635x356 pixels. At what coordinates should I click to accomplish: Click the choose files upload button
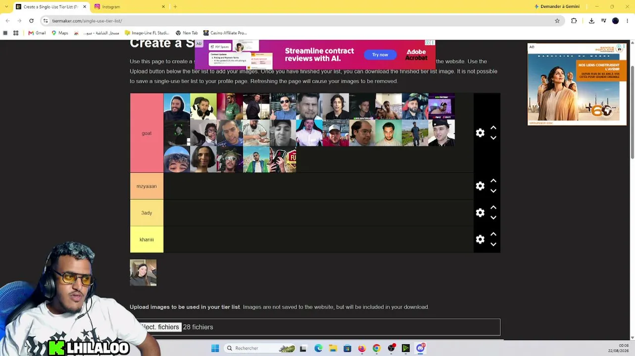(159, 327)
